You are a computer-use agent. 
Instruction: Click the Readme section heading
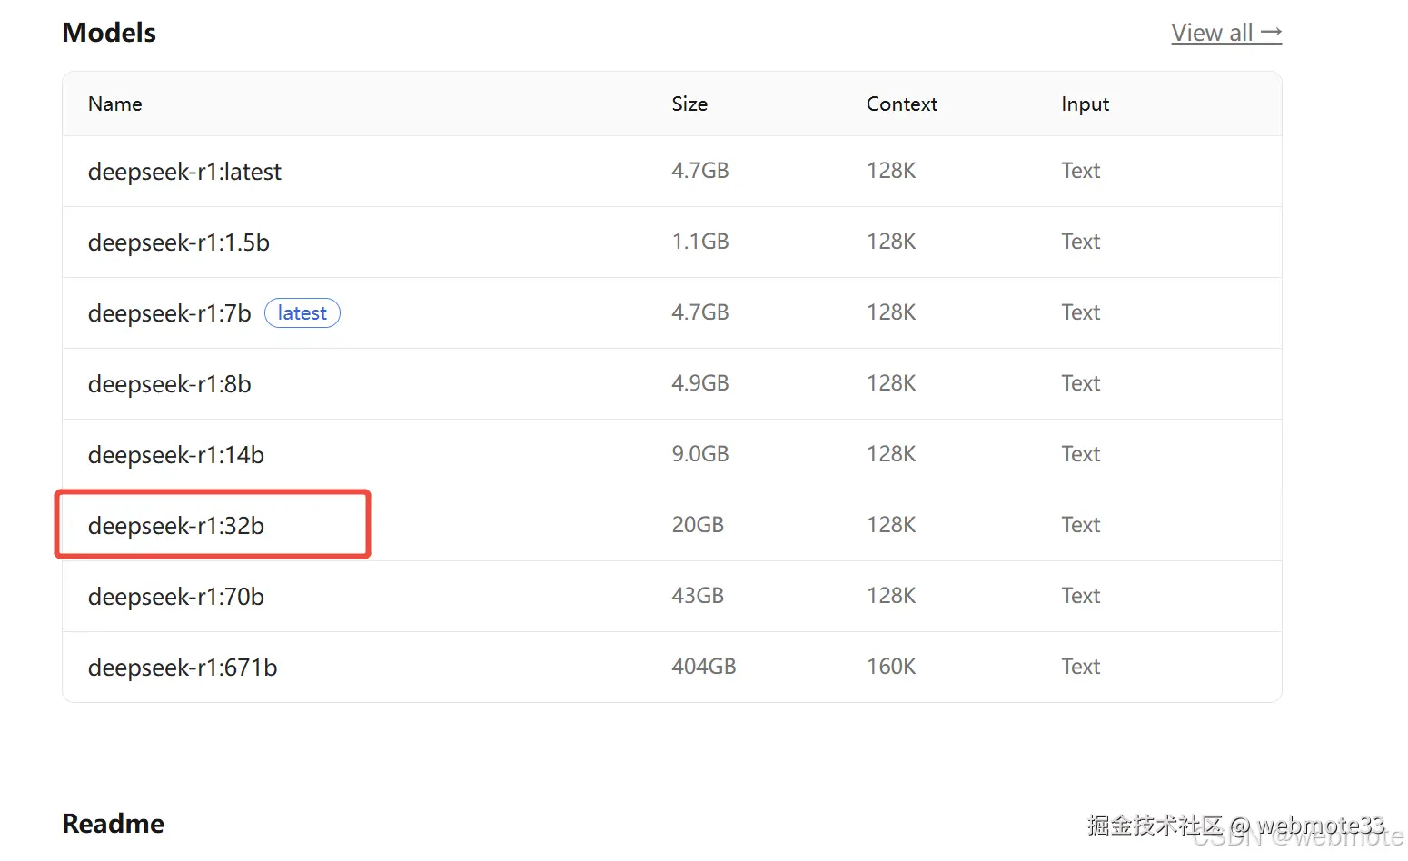pyautogui.click(x=113, y=824)
